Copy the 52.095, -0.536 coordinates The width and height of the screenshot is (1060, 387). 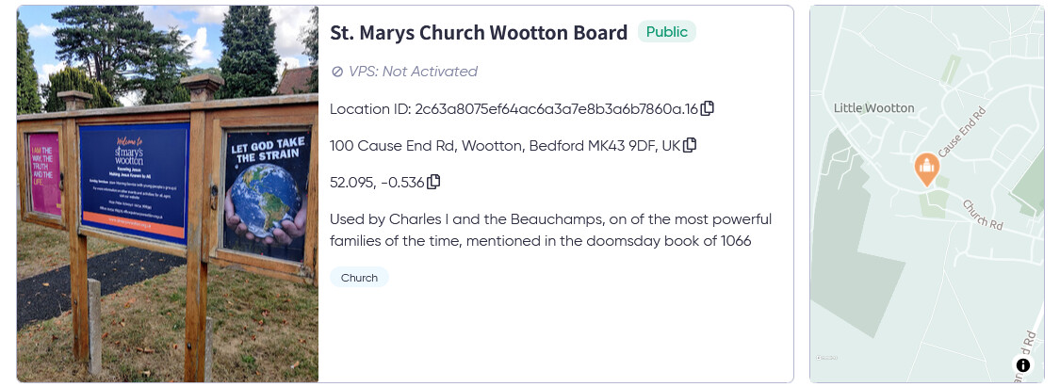tap(433, 182)
